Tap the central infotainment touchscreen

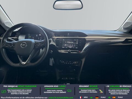pos(70,43)
